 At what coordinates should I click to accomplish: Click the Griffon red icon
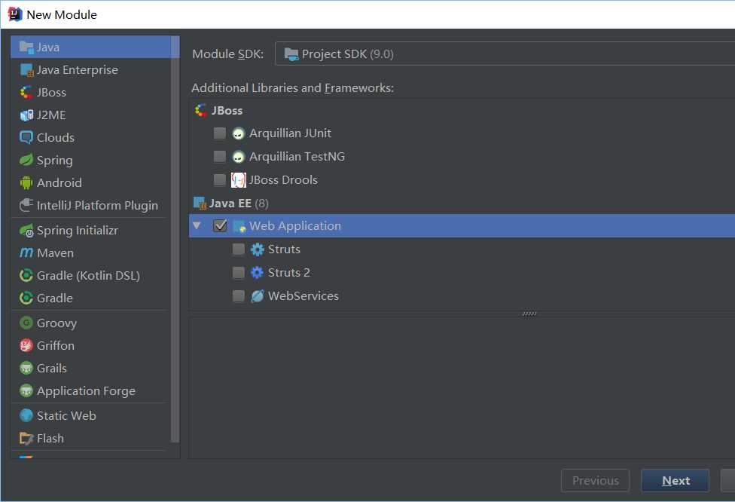pyautogui.click(x=26, y=345)
